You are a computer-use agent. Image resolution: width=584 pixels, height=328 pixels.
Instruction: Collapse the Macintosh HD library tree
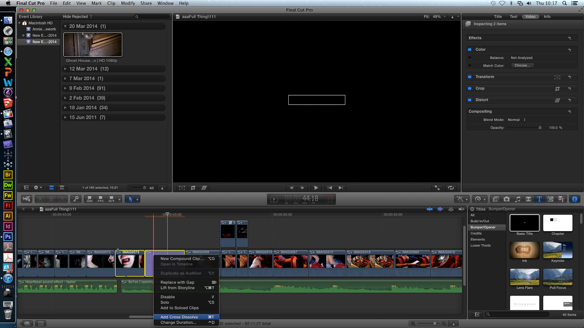20,23
